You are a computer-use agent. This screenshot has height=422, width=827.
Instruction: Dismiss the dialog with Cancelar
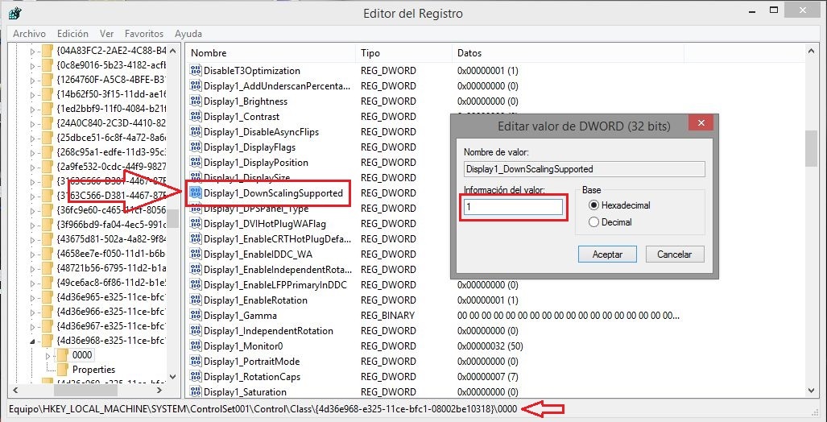tap(675, 254)
